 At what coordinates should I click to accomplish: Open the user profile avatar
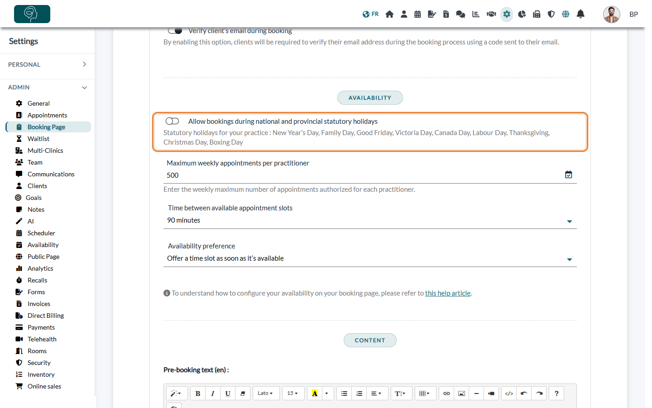click(611, 15)
